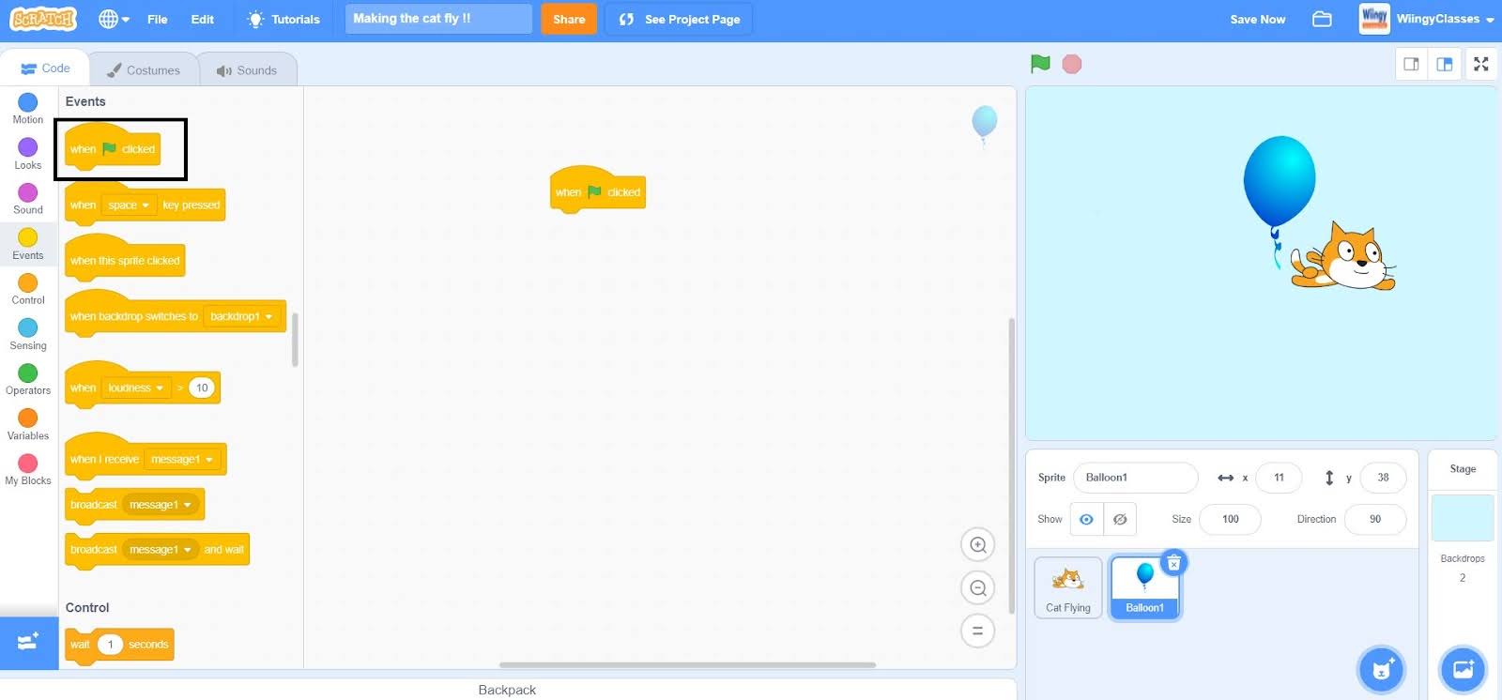This screenshot has height=700, width=1502.
Task: Select Variables blocks category
Action: pos(28,424)
